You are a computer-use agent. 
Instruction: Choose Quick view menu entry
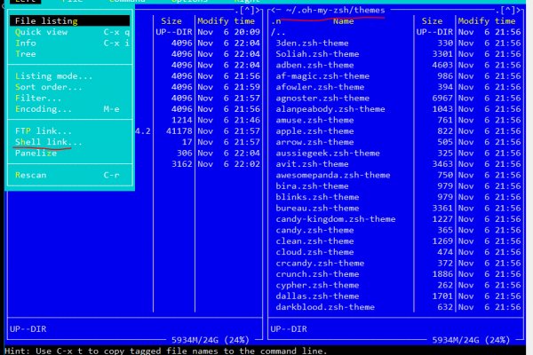tap(42, 31)
